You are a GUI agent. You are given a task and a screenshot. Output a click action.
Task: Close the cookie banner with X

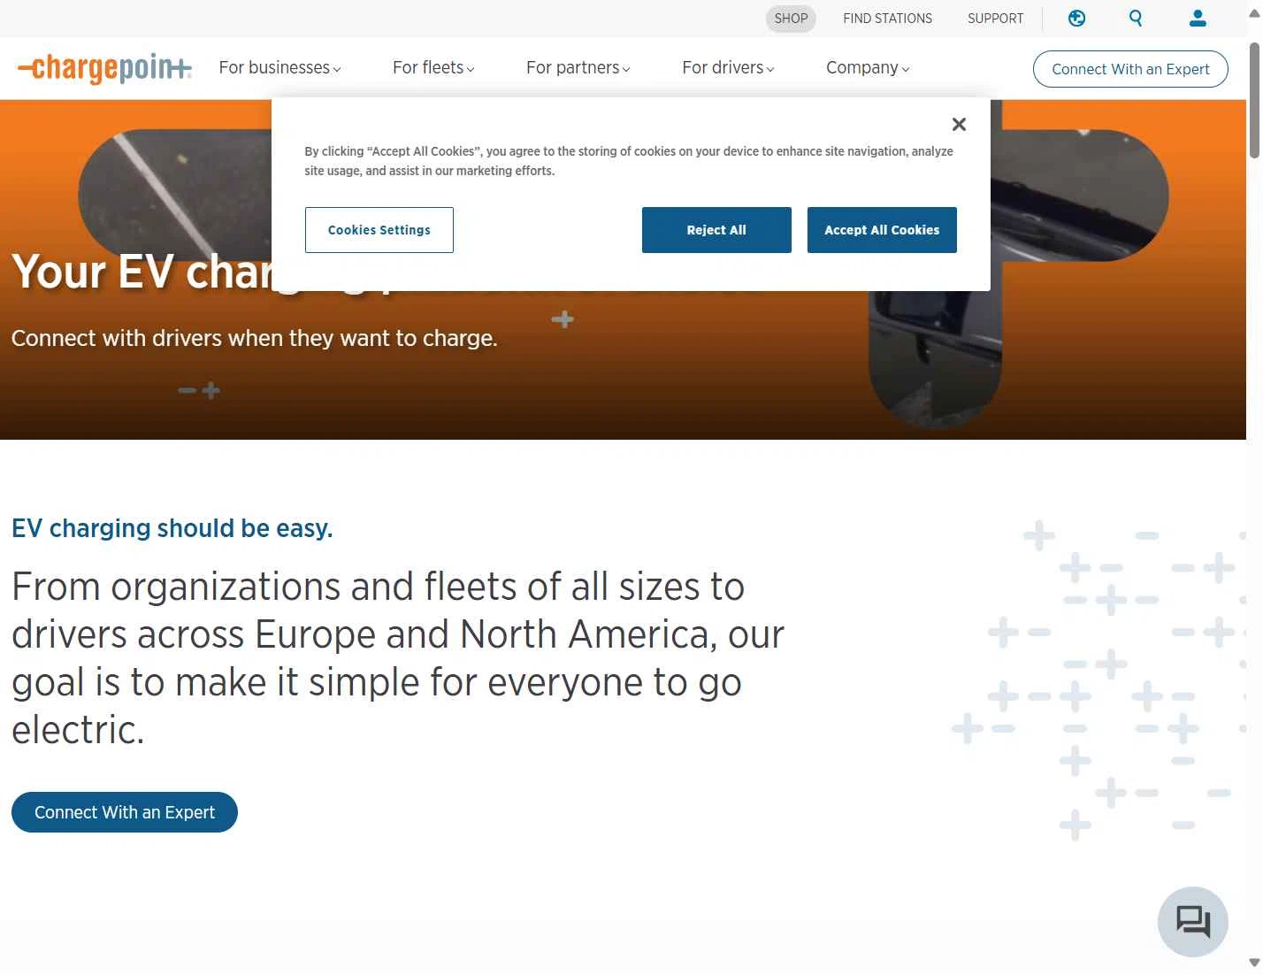[x=959, y=125]
